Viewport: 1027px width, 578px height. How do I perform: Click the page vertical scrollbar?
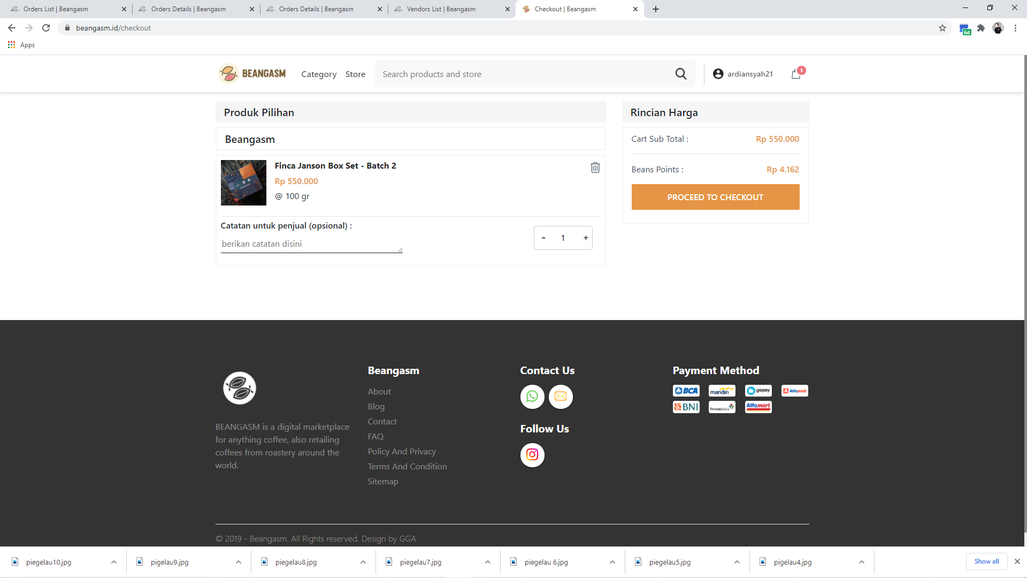pyautogui.click(x=1025, y=294)
